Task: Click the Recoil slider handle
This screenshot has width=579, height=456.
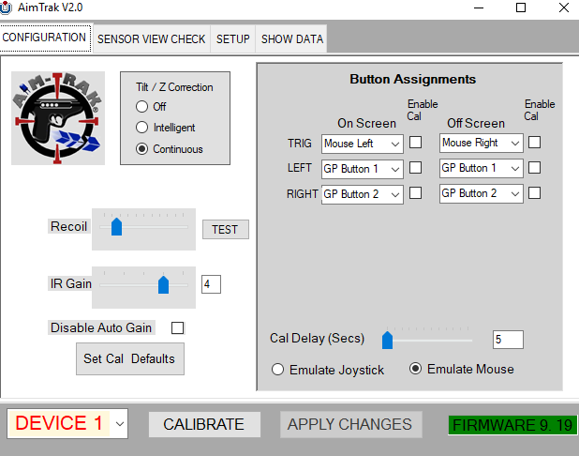Action: point(117,227)
